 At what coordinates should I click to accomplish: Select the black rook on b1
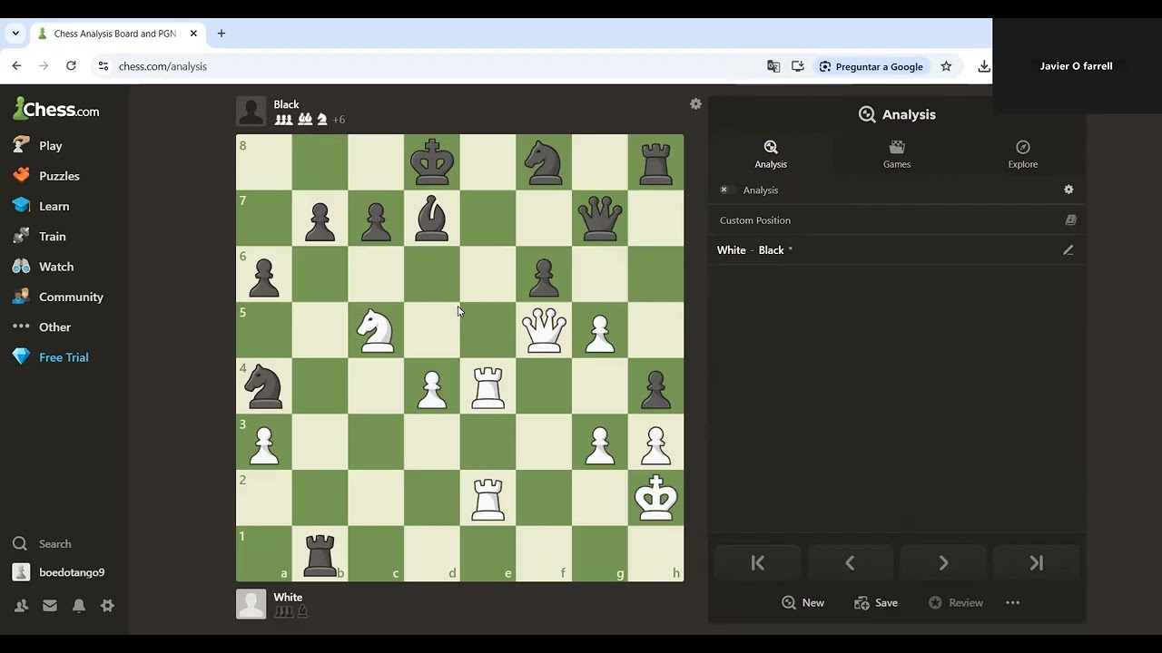tap(320, 554)
